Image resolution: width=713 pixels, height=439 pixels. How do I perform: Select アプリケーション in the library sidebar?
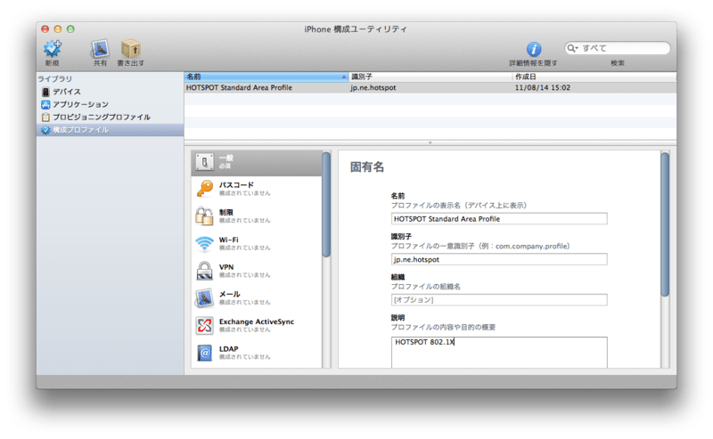pyautogui.click(x=80, y=104)
